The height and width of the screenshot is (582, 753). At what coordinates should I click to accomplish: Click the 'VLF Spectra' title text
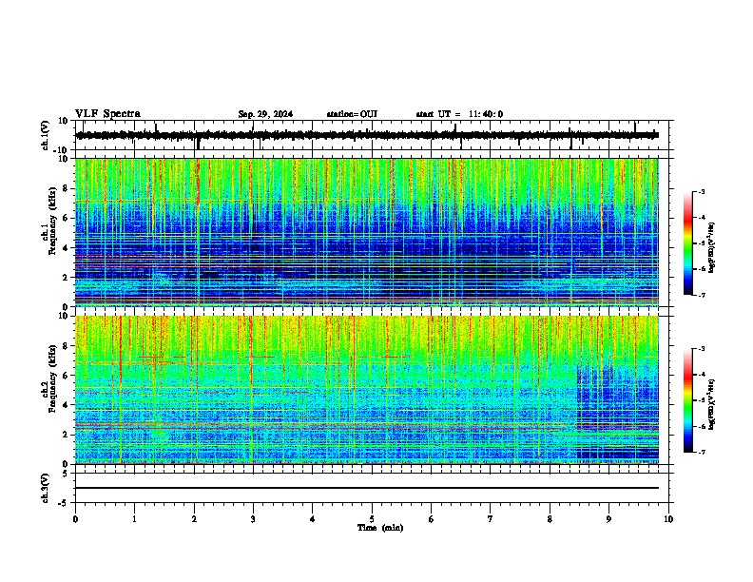tap(107, 114)
